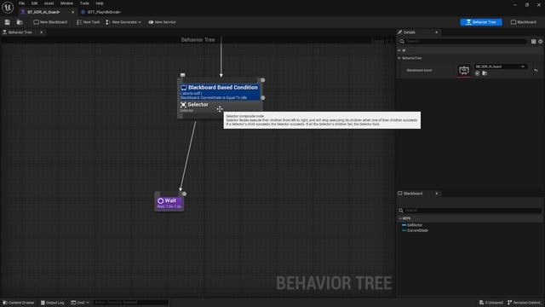Click the Save asset toolbar icon
Image resolution: width=545 pixels, height=307 pixels.
click(8, 22)
